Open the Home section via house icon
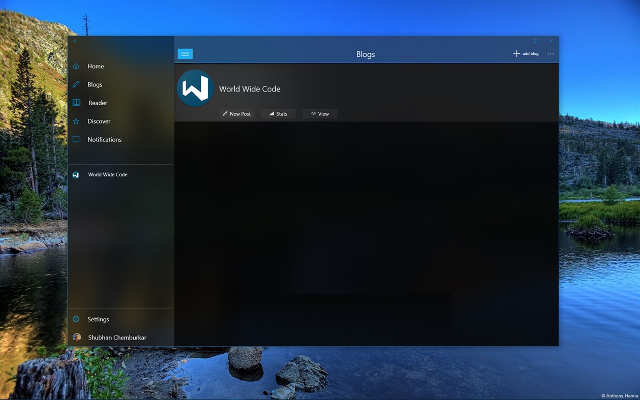The height and width of the screenshot is (400, 640). (76, 66)
